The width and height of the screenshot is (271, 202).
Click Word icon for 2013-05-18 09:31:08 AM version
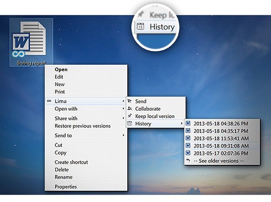188,145
